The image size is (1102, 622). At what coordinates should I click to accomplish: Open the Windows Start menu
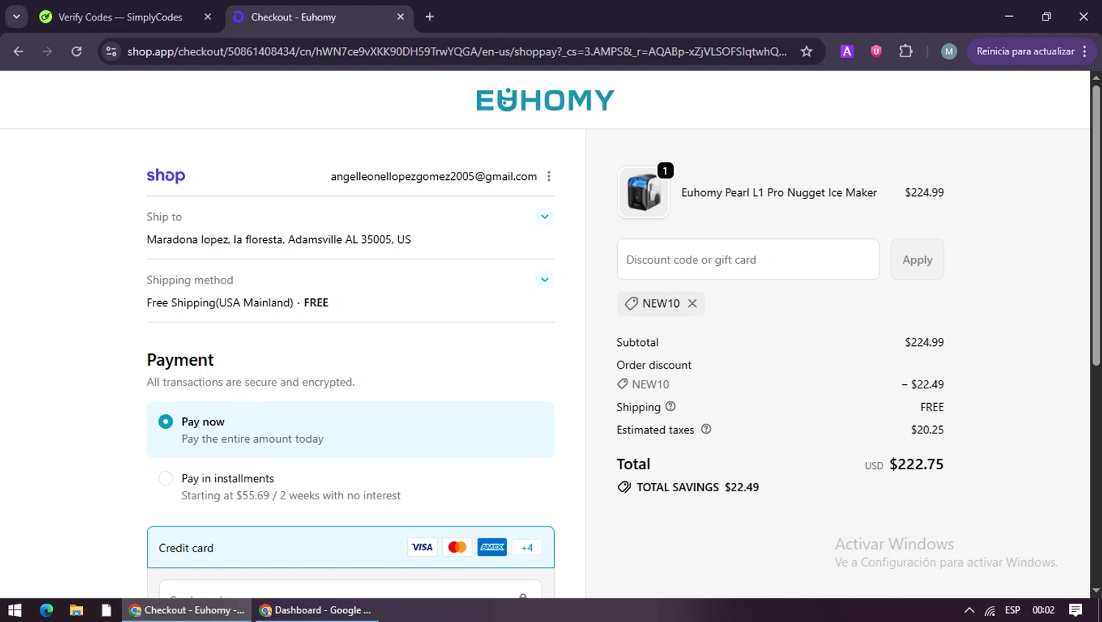coord(15,610)
